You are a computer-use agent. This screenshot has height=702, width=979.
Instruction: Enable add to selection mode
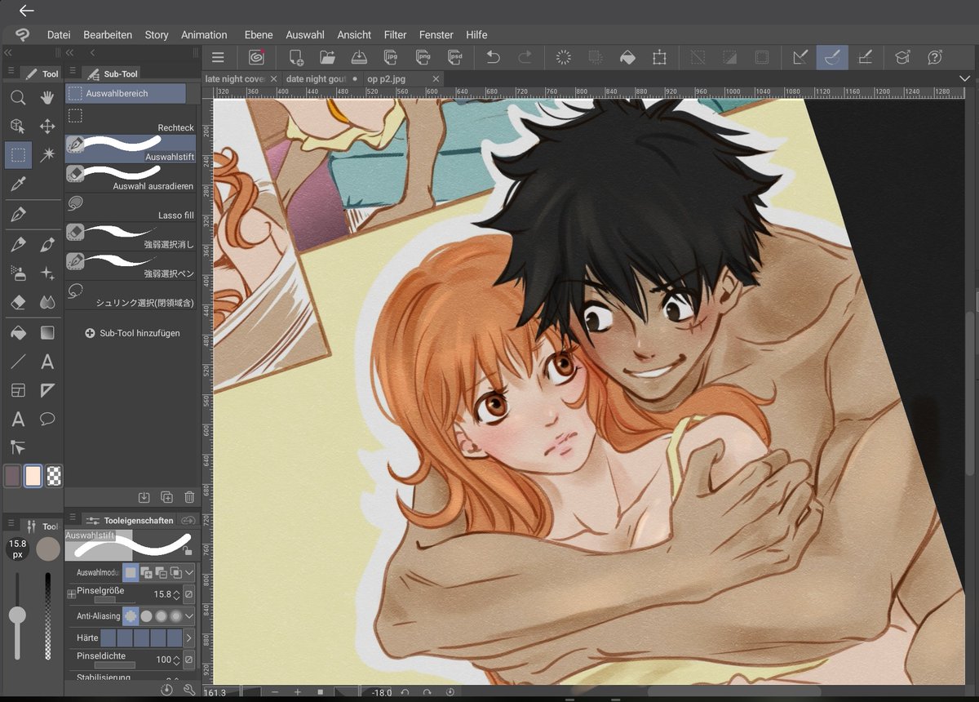[146, 573]
